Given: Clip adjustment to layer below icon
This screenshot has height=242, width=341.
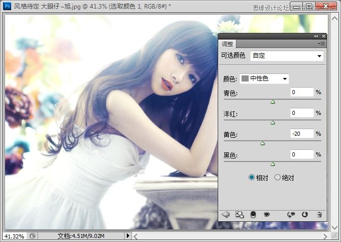Looking at the screenshot, I should click(x=253, y=215).
